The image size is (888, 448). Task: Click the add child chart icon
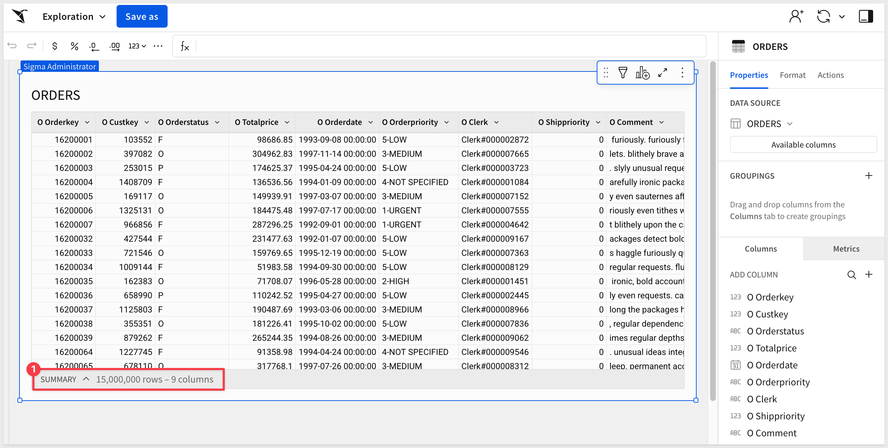[642, 73]
